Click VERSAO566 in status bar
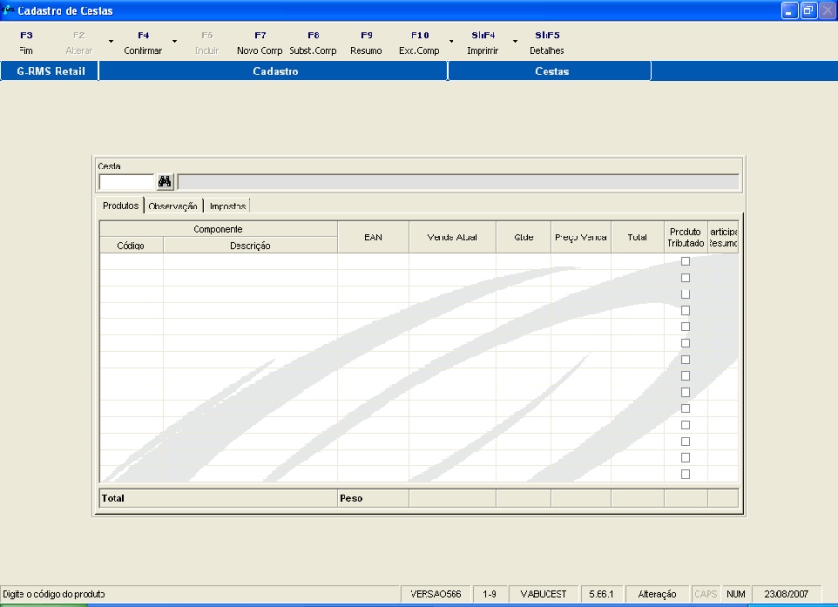Image resolution: width=838 pixels, height=607 pixels. coord(435,594)
